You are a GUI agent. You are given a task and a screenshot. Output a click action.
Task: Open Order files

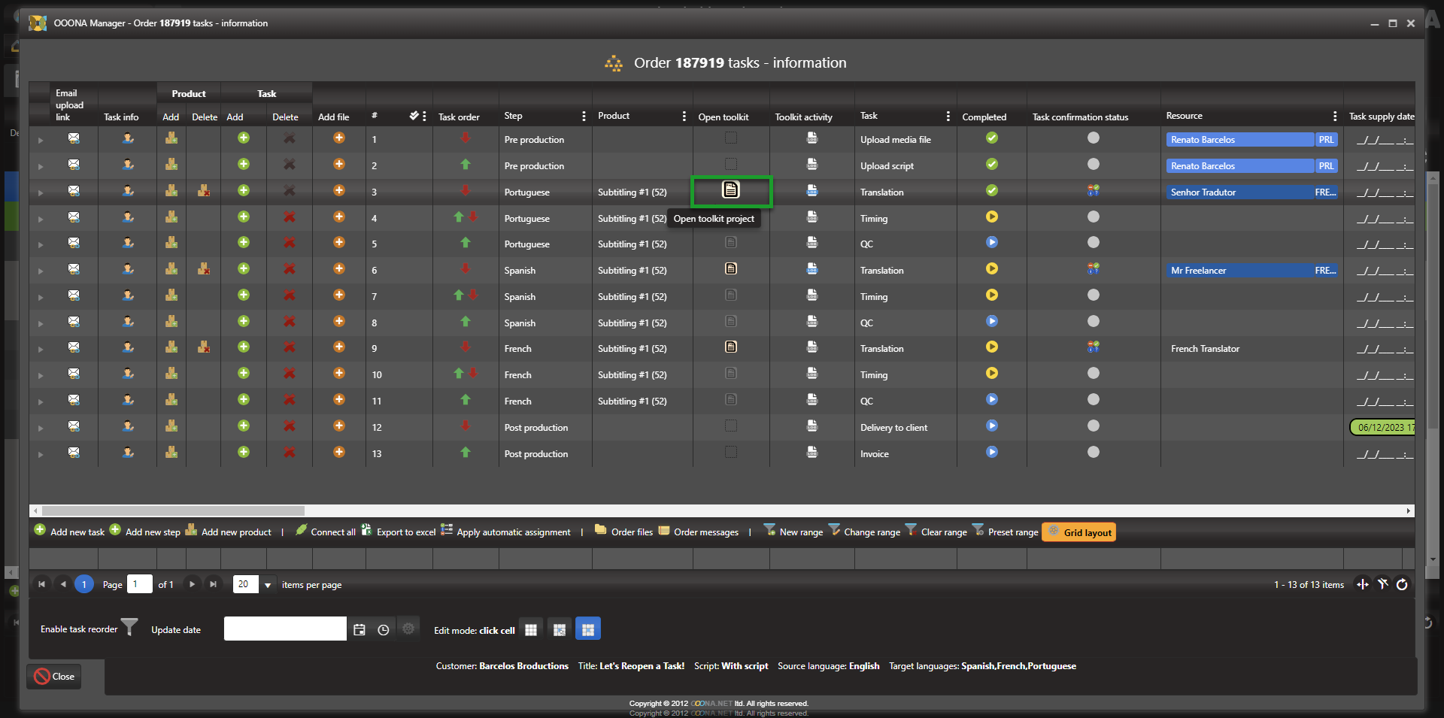click(x=623, y=532)
